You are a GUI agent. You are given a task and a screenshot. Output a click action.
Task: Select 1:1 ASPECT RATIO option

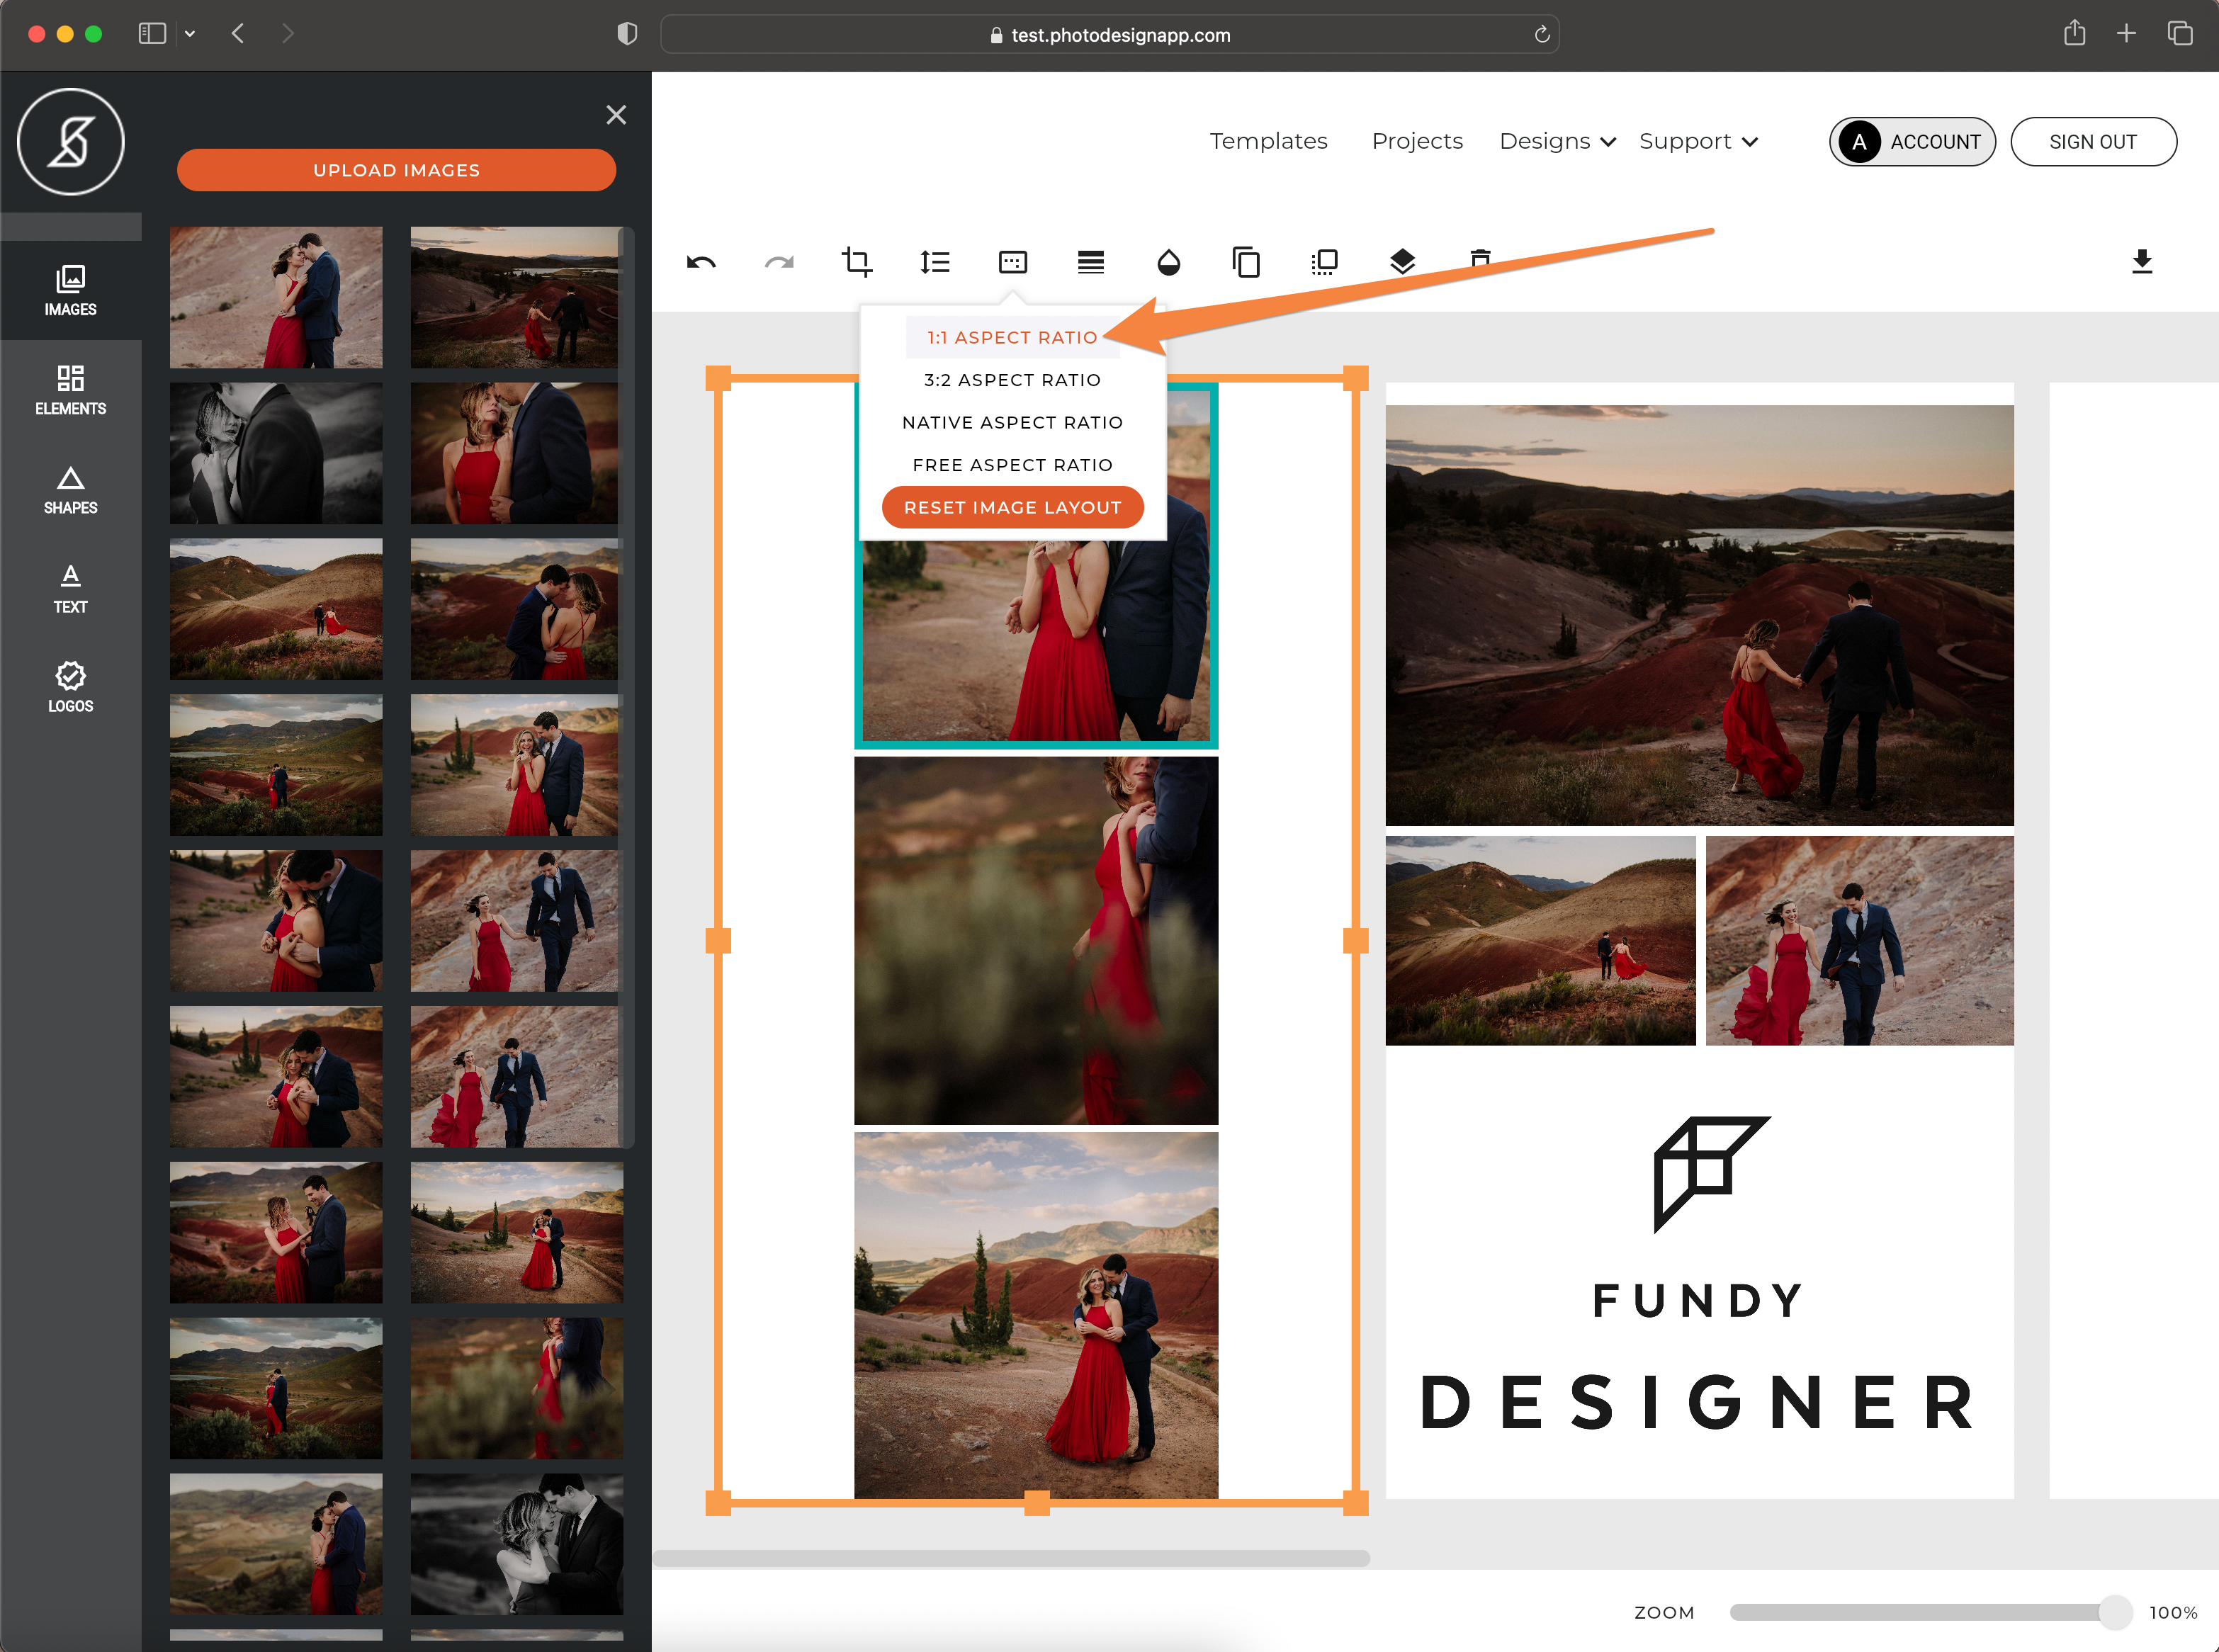point(1012,336)
